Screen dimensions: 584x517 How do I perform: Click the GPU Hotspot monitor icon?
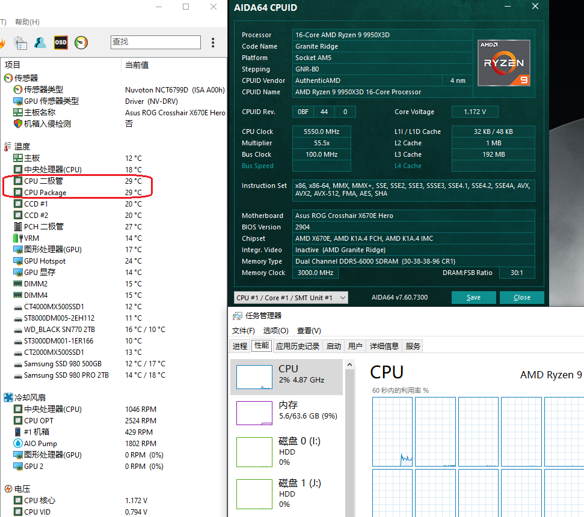click(x=17, y=261)
